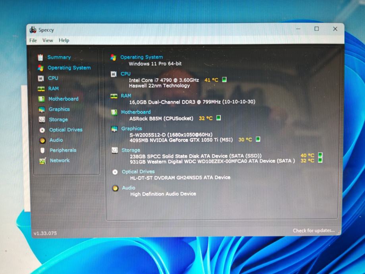Select Motherboard in the sidebar
The height and width of the screenshot is (274, 365).
(63, 99)
